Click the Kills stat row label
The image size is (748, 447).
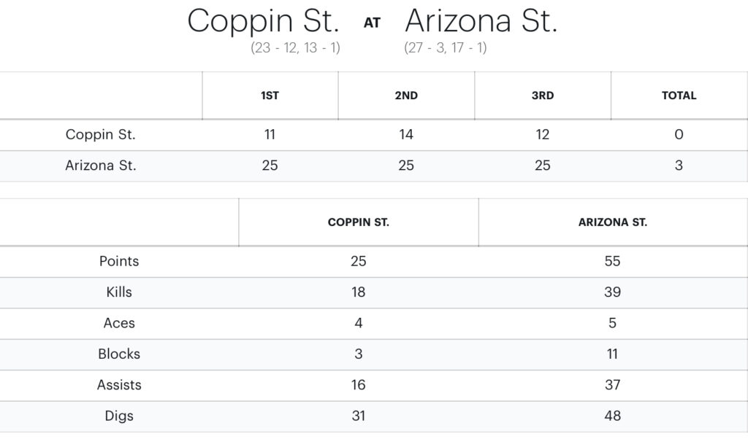[x=119, y=292]
